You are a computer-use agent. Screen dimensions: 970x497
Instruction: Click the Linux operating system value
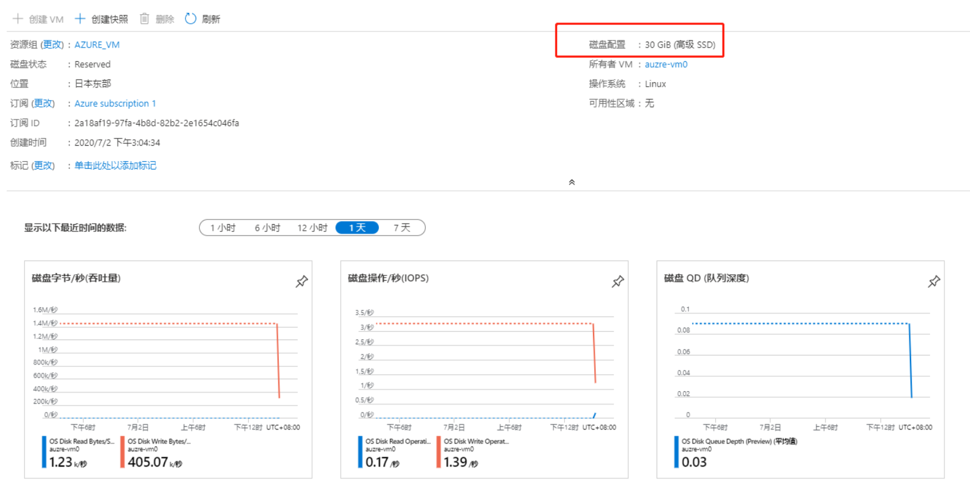(655, 84)
